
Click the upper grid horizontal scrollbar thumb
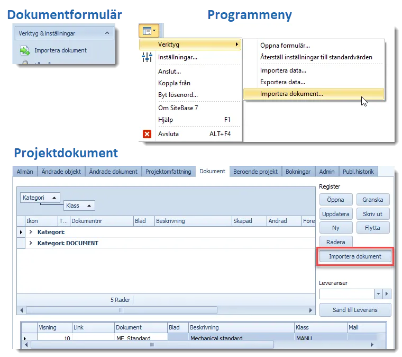[x=122, y=310]
